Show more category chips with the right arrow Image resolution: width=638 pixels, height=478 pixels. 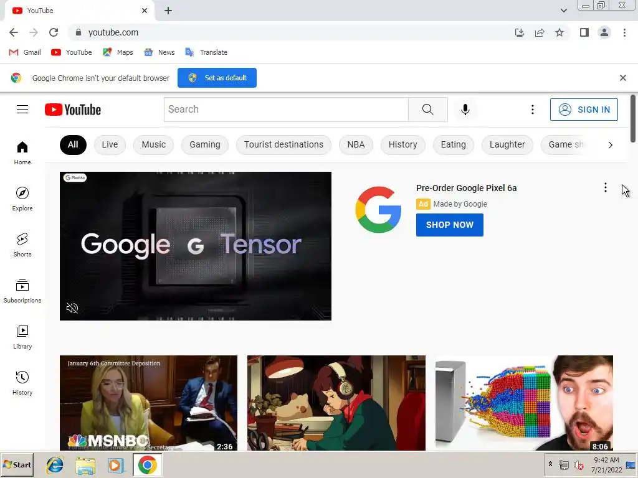610,145
